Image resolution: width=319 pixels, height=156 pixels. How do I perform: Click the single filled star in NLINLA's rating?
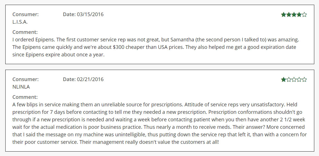tap(284, 80)
